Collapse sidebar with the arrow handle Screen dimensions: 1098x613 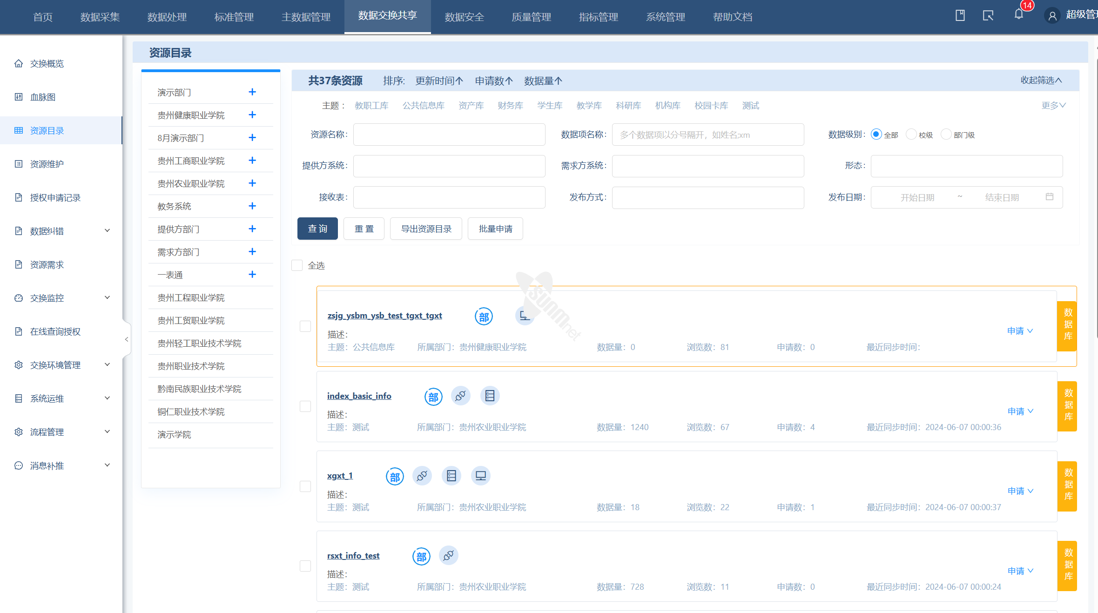click(x=126, y=339)
